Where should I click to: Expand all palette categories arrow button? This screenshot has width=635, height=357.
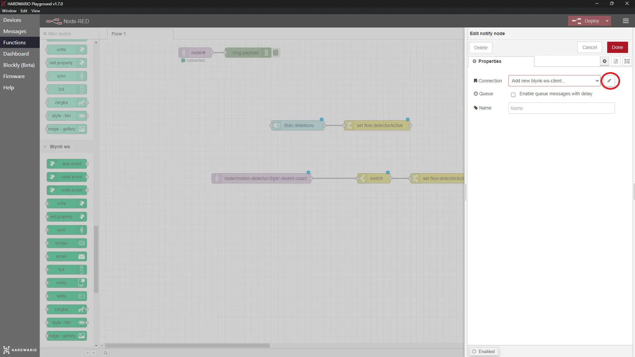pyautogui.click(x=94, y=353)
